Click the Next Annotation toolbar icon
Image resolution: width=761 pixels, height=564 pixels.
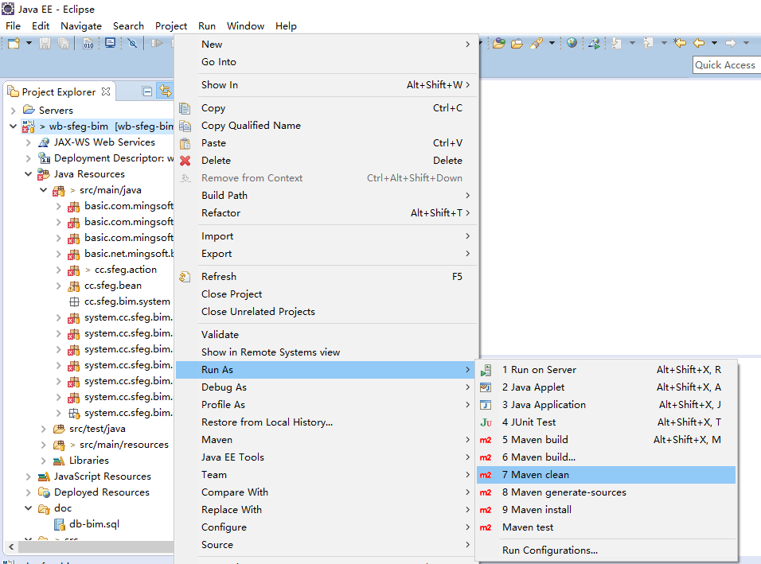pos(616,44)
